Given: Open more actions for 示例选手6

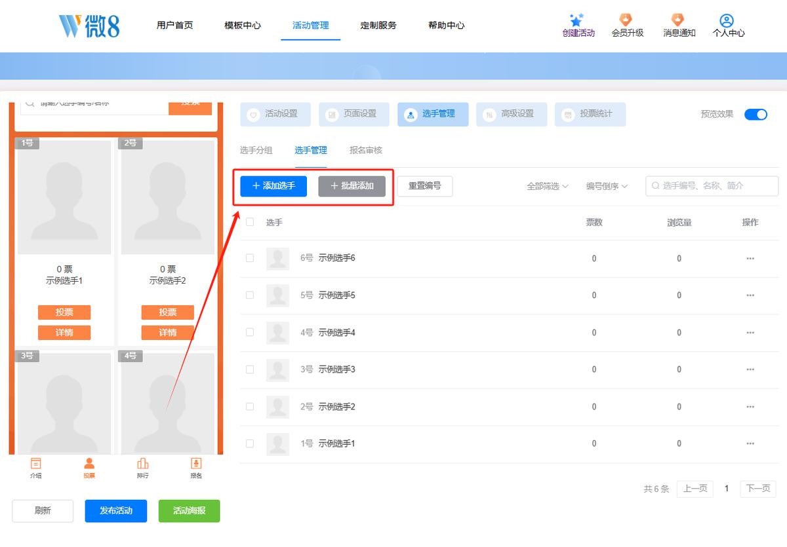Looking at the screenshot, I should [750, 258].
